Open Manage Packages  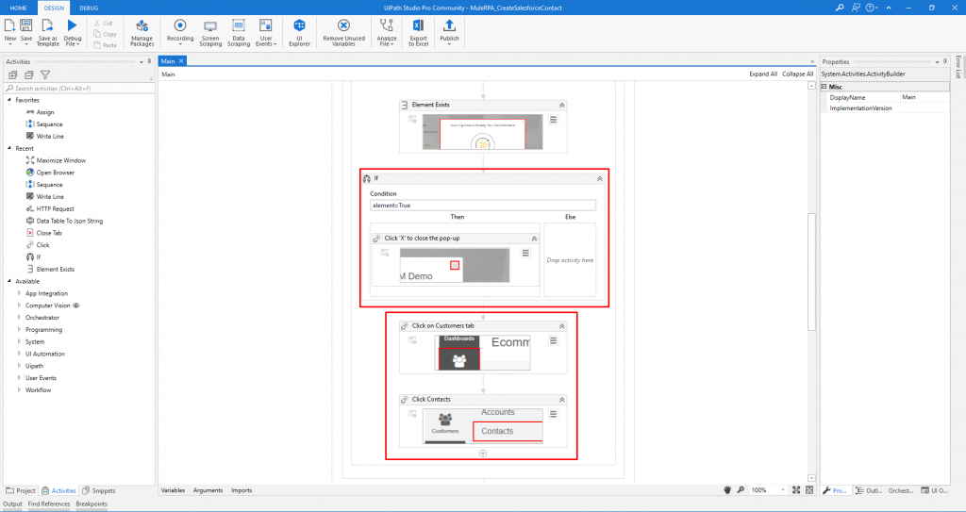[142, 32]
